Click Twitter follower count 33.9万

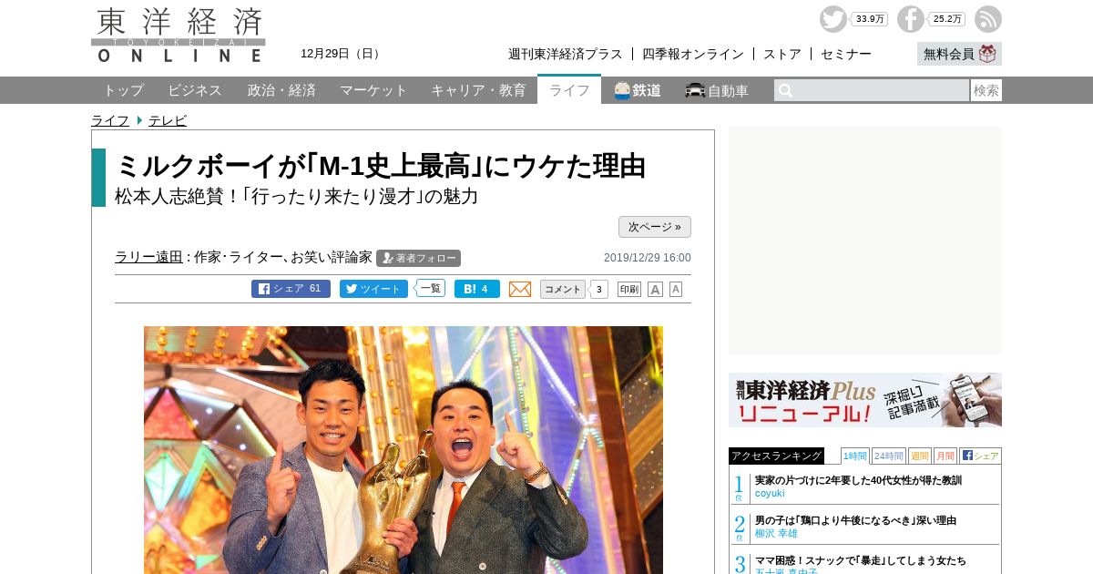pos(870,19)
